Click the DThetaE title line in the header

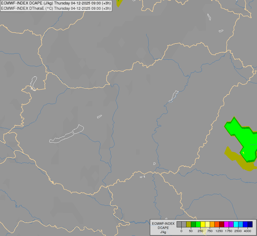(x=56, y=8)
